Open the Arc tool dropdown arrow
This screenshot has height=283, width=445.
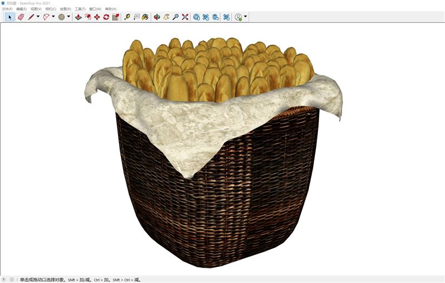pos(53,17)
